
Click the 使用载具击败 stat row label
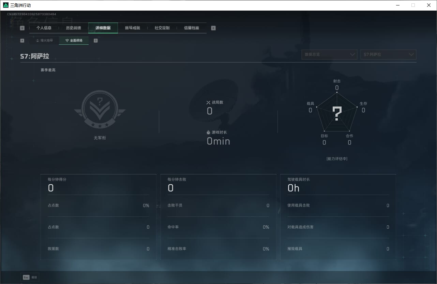(x=299, y=205)
